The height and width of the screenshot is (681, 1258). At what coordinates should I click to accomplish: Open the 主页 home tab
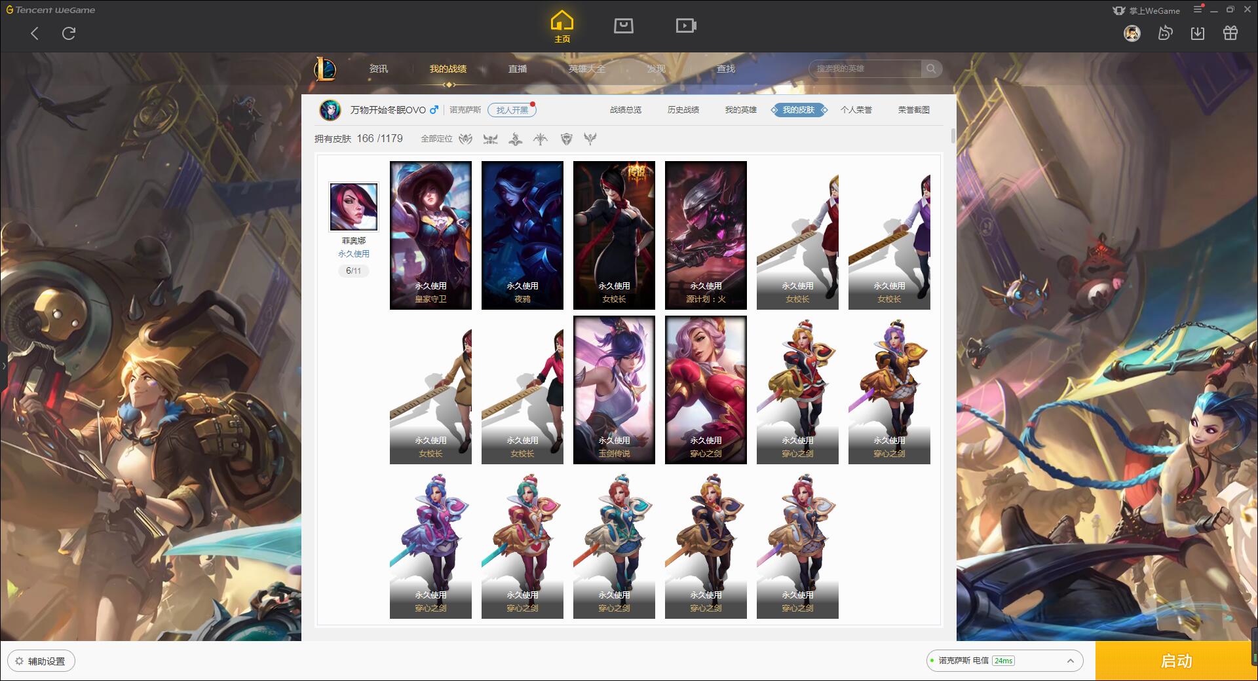tap(562, 27)
